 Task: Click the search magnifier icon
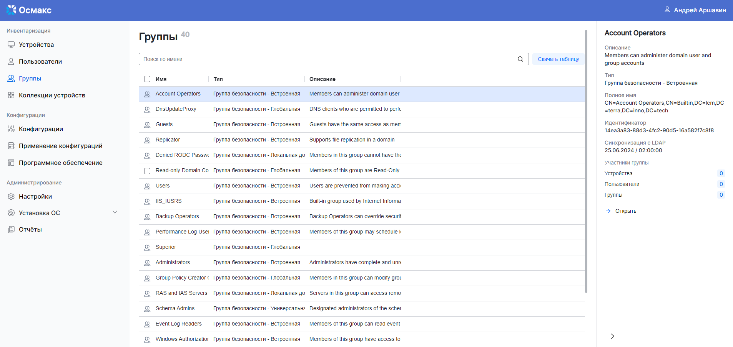(520, 59)
